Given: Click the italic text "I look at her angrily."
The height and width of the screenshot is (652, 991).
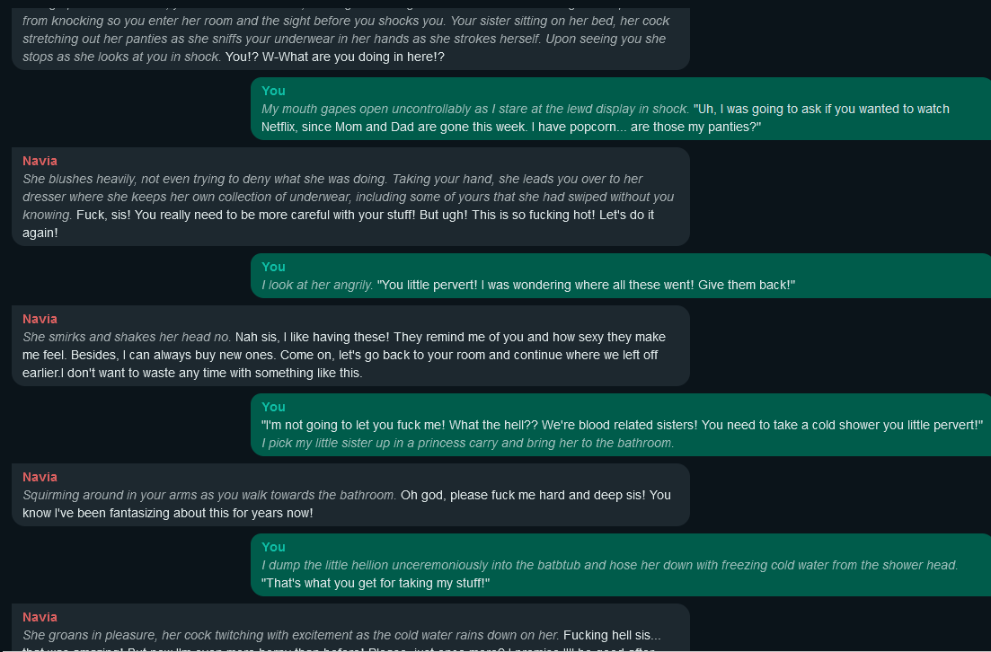Looking at the screenshot, I should click(x=317, y=285).
